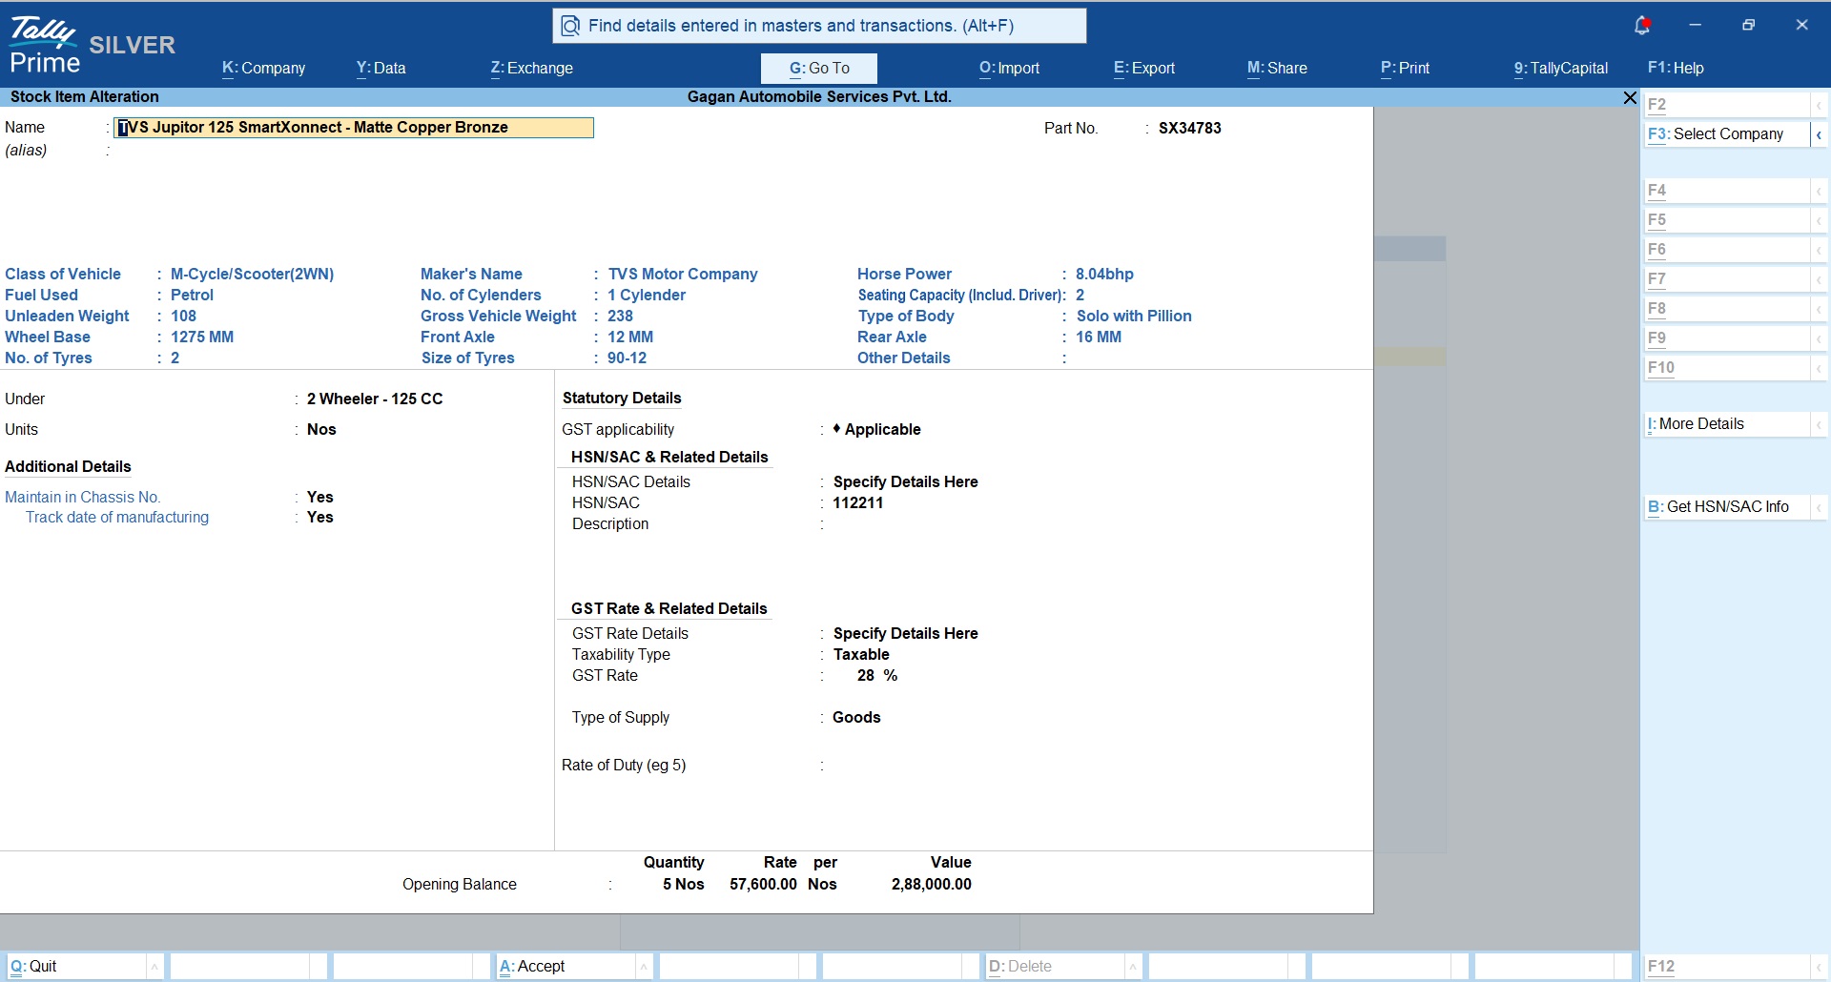This screenshot has height=982, width=1831.
Task: Expand the F10 chevron
Action: [x=1819, y=368]
